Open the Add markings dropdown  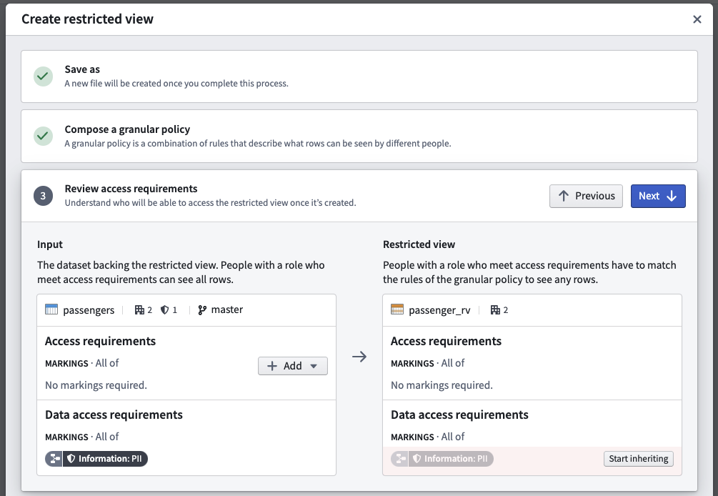293,366
